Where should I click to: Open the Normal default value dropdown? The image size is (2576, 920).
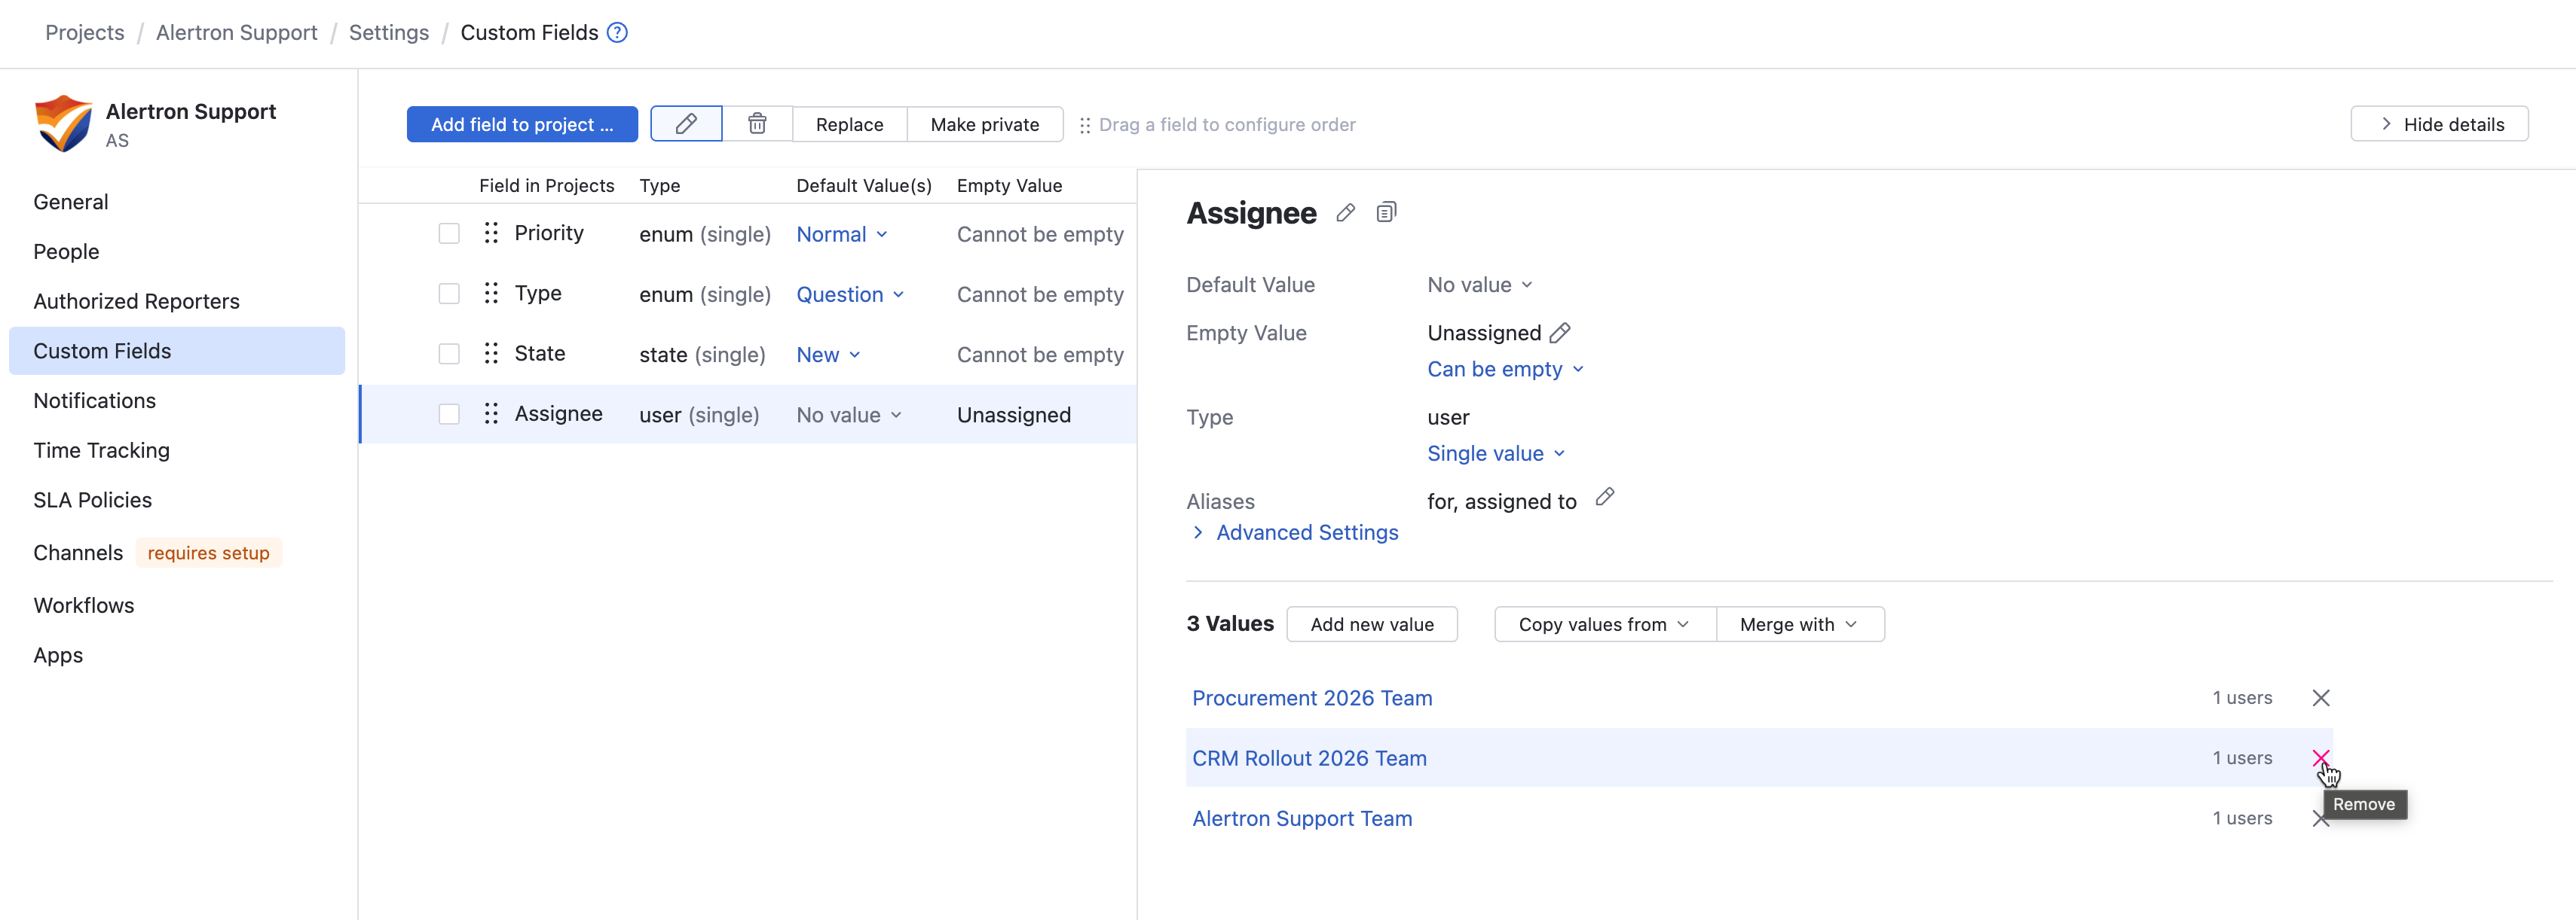click(x=842, y=233)
